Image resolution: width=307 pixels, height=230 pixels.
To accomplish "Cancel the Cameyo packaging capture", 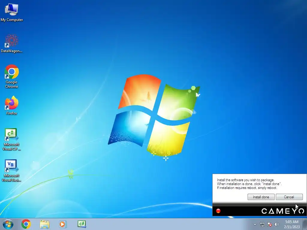I will click(x=289, y=197).
